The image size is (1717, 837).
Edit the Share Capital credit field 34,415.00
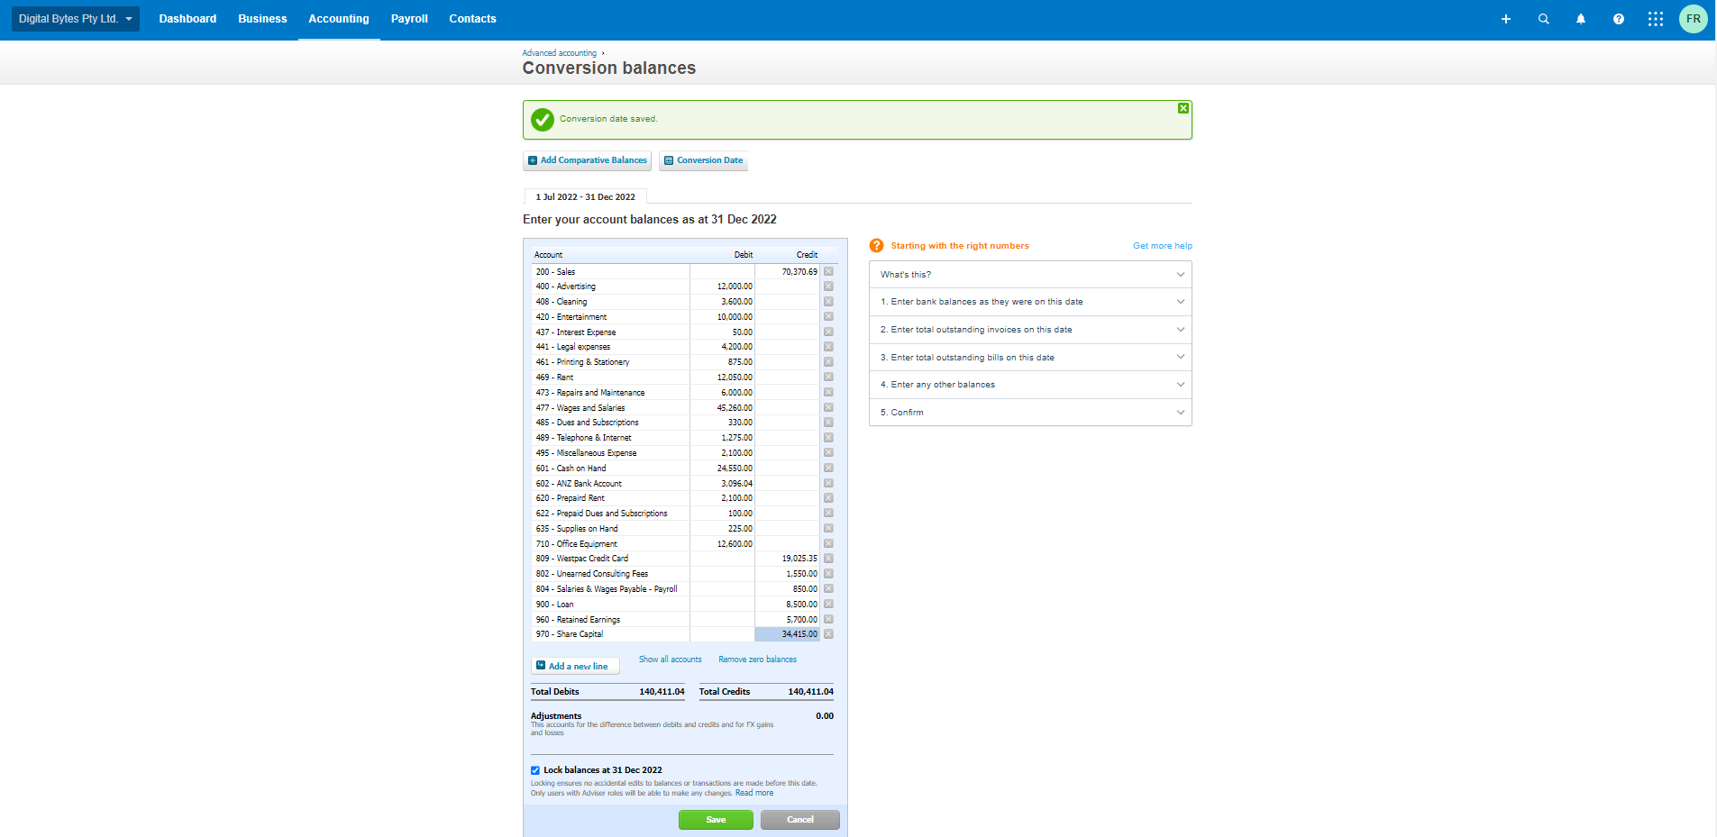787,634
